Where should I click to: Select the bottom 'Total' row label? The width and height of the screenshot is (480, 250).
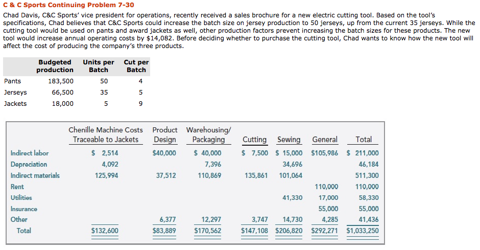coord(24,231)
